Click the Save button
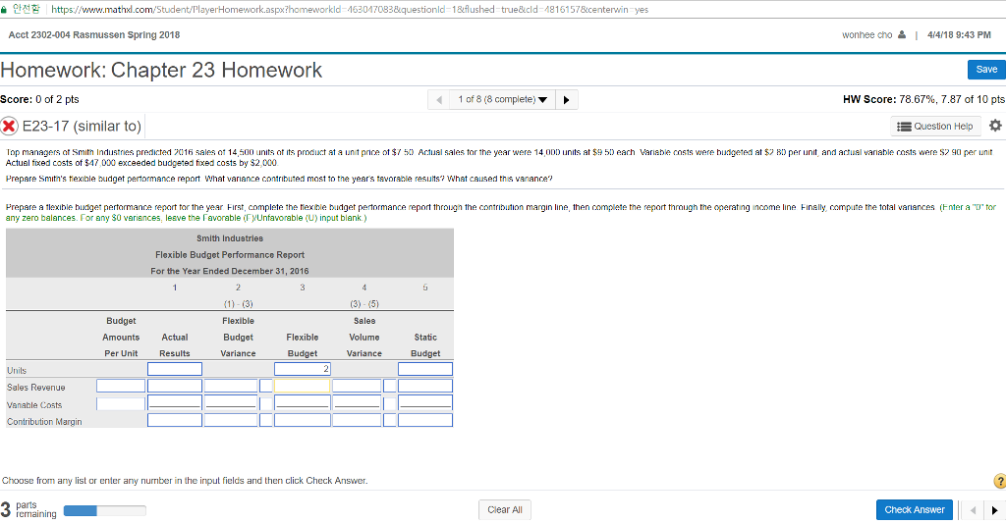Viewport: 1006px width, 524px height. [986, 70]
